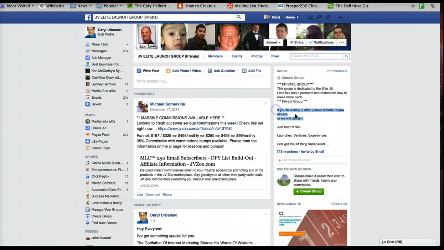
Task: Open options chevron on Michael Somerville's post
Action: 266,103
